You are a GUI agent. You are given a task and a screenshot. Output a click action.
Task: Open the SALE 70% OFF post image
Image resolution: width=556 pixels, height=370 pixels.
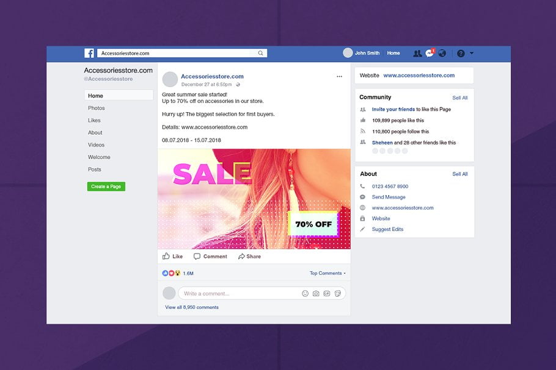tap(254, 199)
